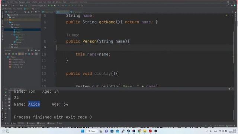Open the Services tool window tab

(x=51, y=123)
